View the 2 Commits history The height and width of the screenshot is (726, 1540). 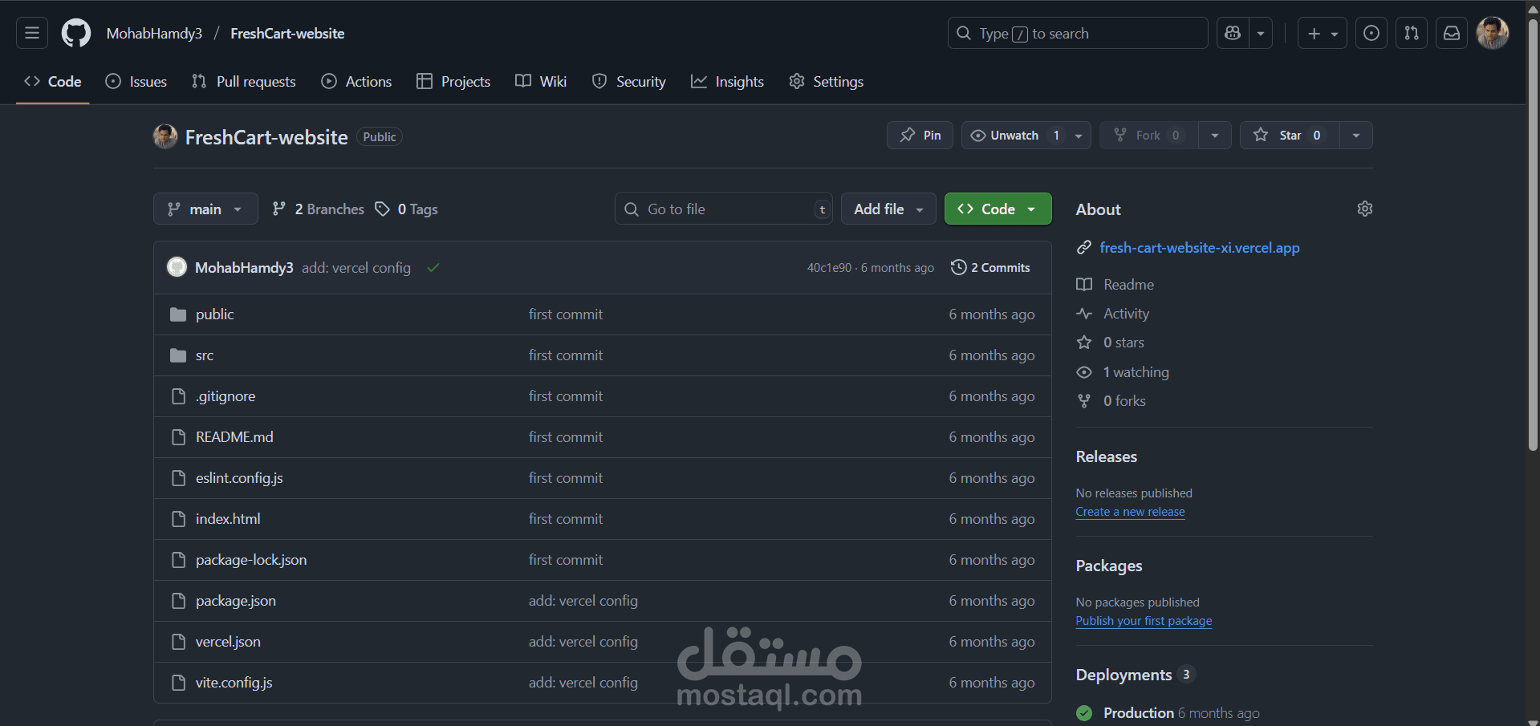click(990, 268)
